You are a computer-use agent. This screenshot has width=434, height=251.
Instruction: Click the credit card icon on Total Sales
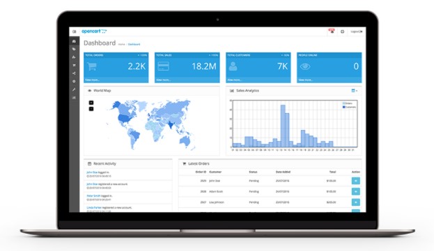163,66
